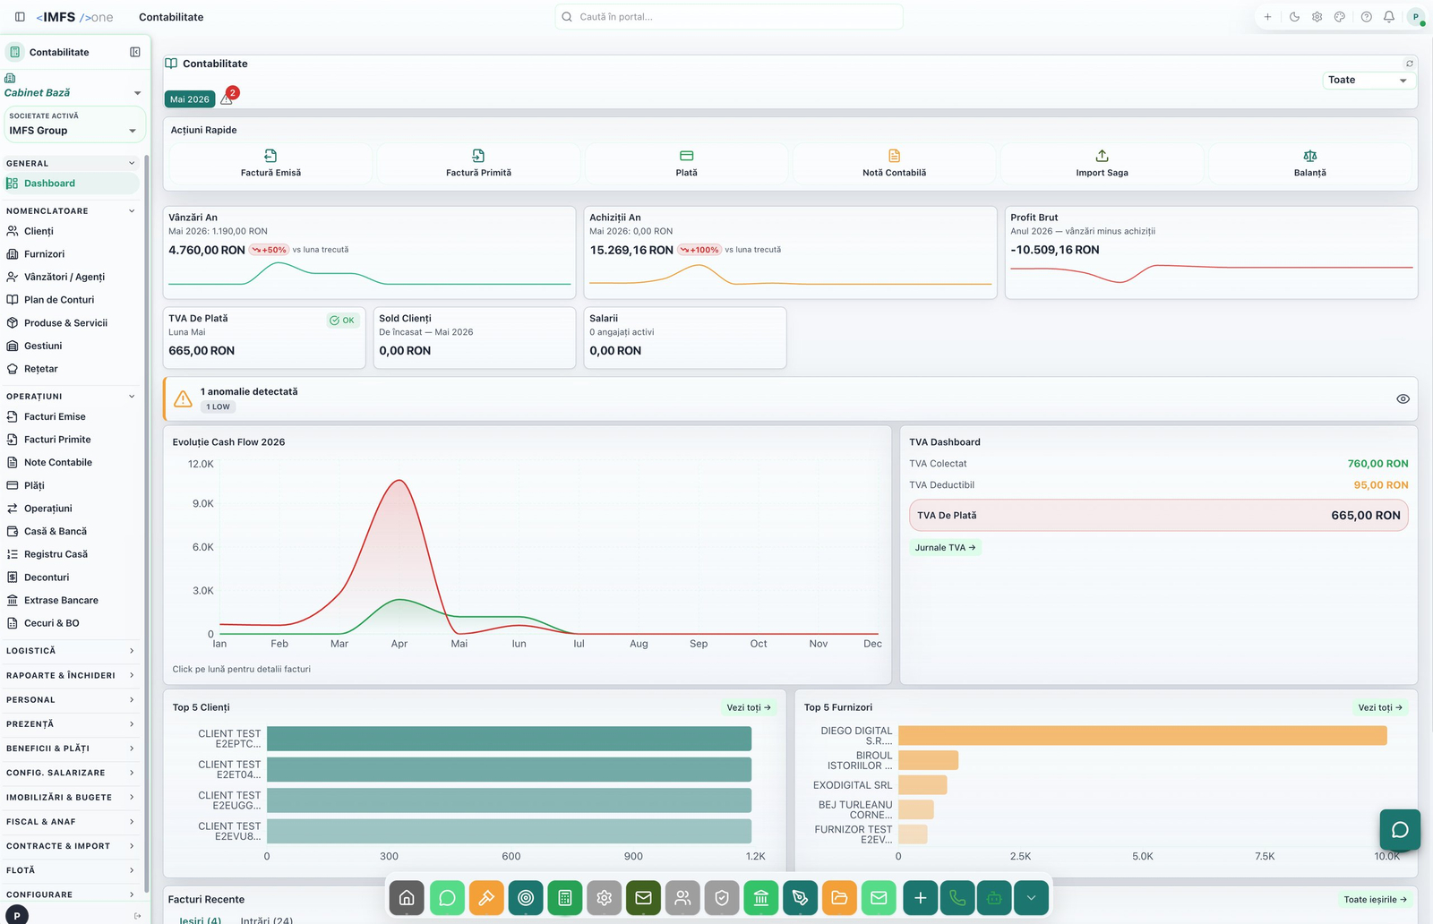This screenshot has height=924, width=1433.
Task: Click the phone icon in the dock
Action: [957, 897]
